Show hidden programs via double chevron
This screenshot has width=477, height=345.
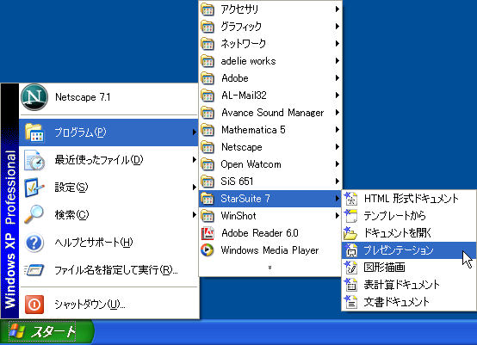tap(269, 268)
